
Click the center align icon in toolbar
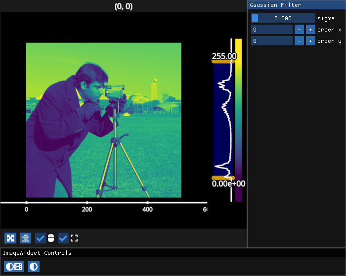point(26,238)
